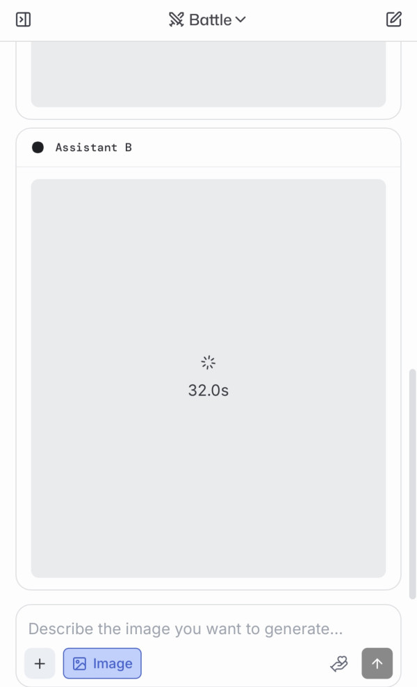Click empty area of the prompt box
Image resolution: width=417 pixels, height=687 pixels.
pyautogui.click(x=236, y=663)
